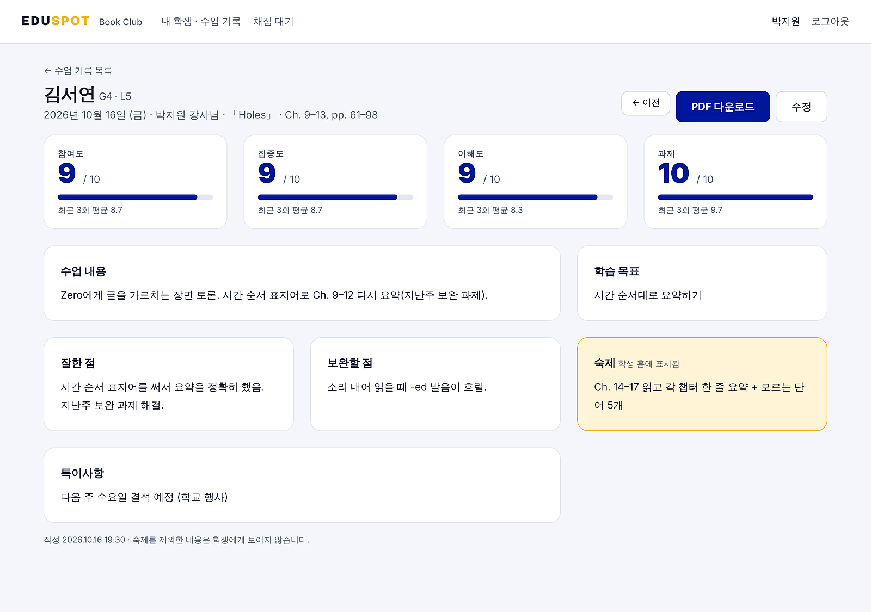Click the ← 이전 button
The width and height of the screenshot is (871, 612).
646,103
